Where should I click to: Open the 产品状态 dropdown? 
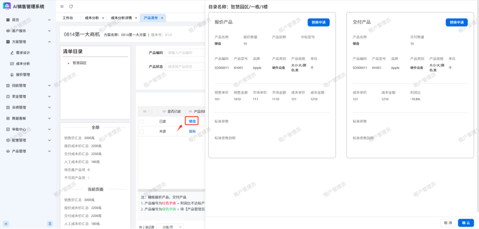(x=184, y=67)
